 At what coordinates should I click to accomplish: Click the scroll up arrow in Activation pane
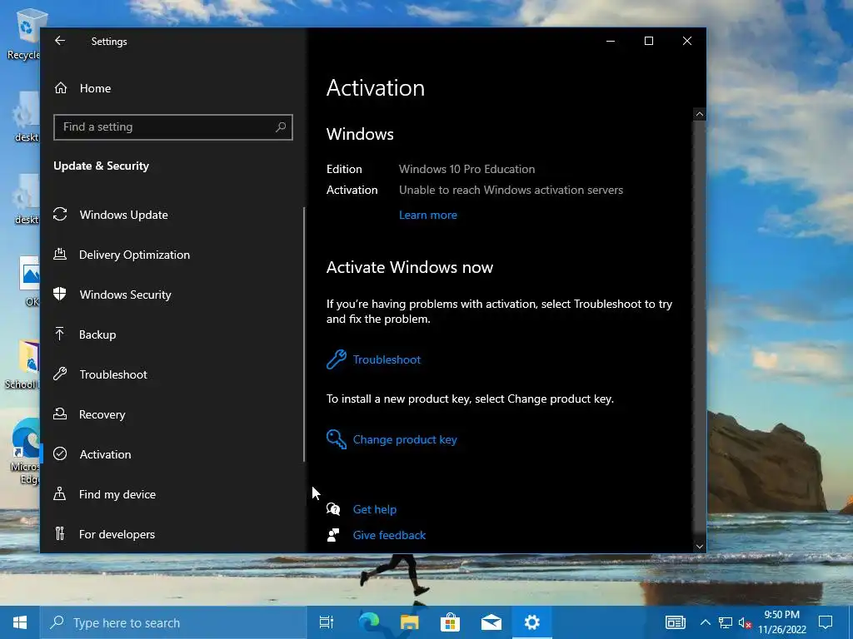(x=700, y=114)
